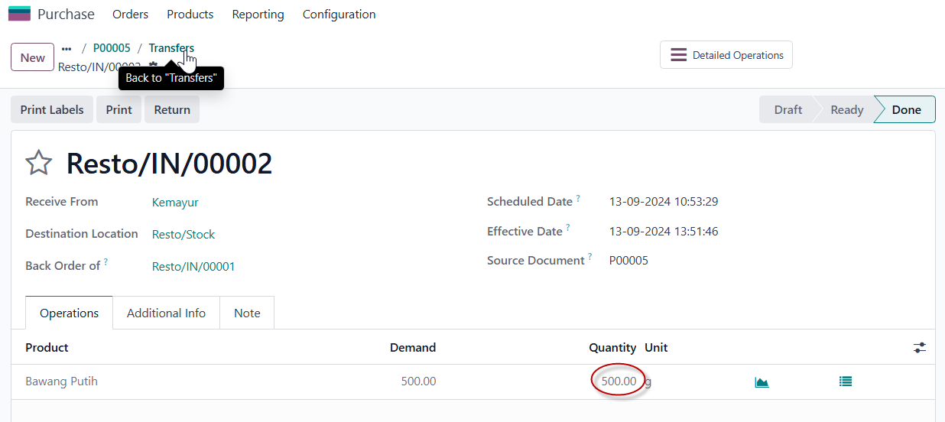Click the Purchase app logo icon

pyautogui.click(x=19, y=14)
